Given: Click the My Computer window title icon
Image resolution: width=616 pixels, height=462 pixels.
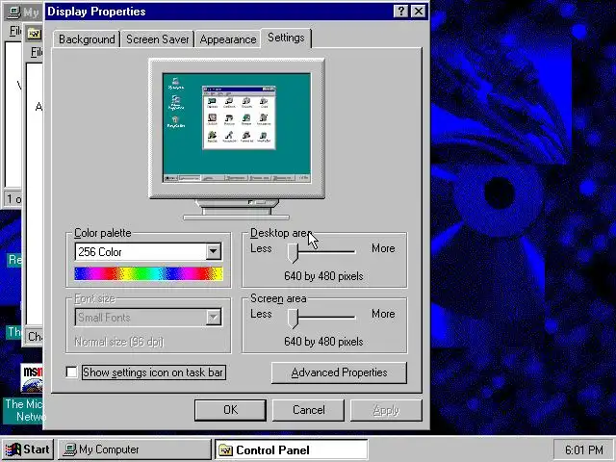Looking at the screenshot, I should pyautogui.click(x=14, y=12).
